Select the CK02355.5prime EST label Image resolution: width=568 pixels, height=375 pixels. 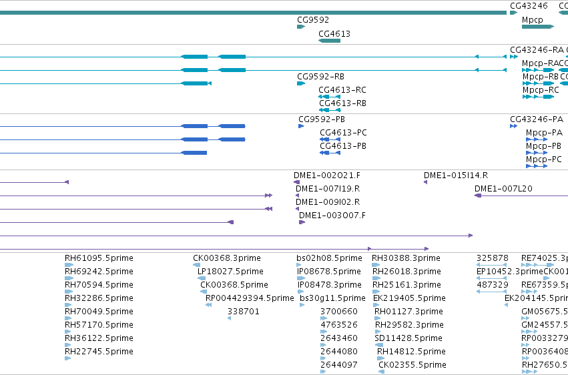pyautogui.click(x=412, y=366)
